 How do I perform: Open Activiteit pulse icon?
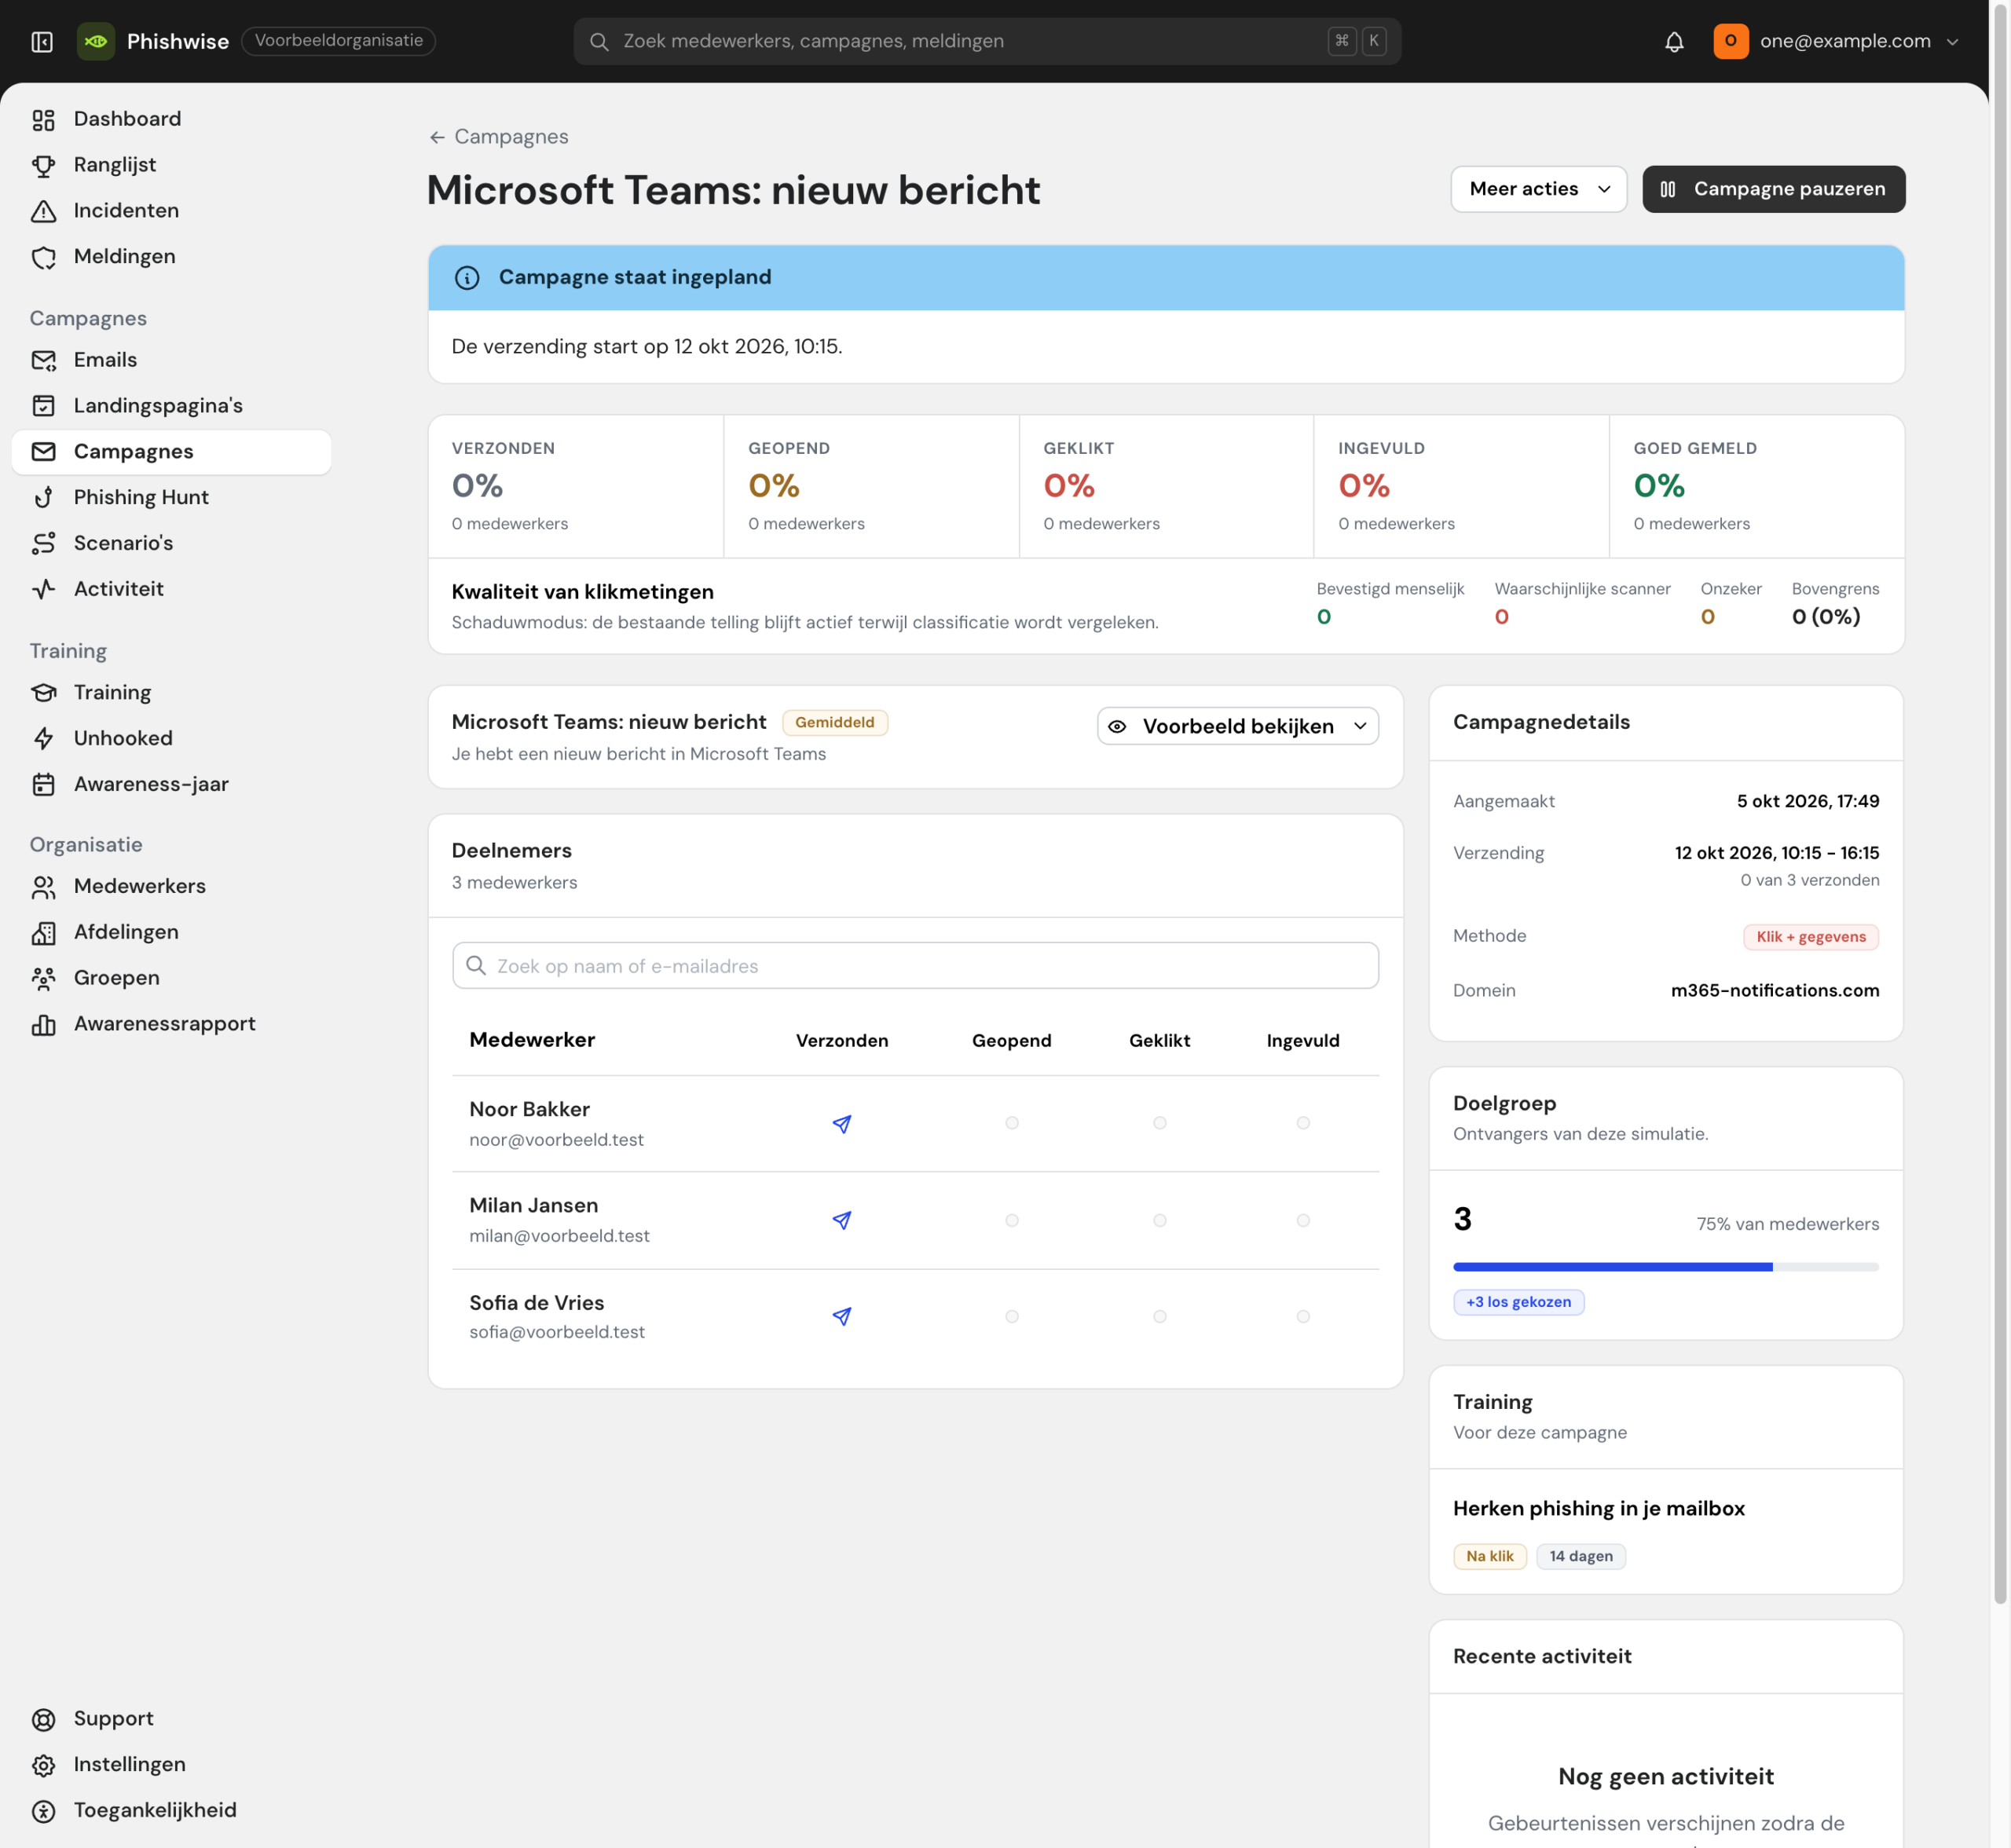coord(43,589)
